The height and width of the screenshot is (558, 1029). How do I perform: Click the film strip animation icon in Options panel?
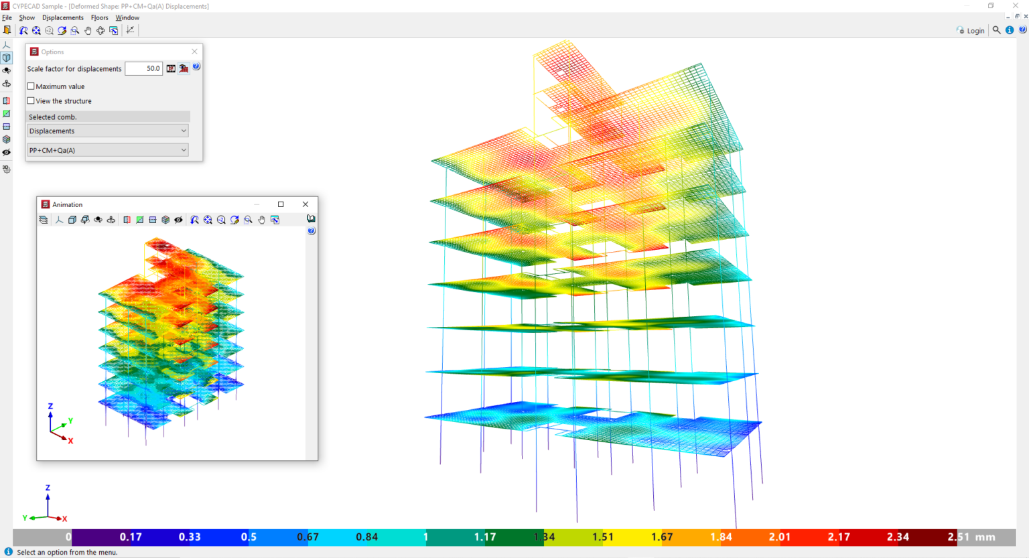[171, 68]
